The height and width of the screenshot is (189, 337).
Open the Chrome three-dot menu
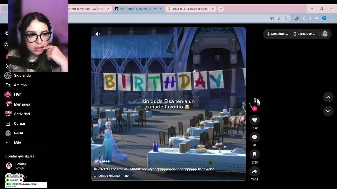tap(332, 18)
